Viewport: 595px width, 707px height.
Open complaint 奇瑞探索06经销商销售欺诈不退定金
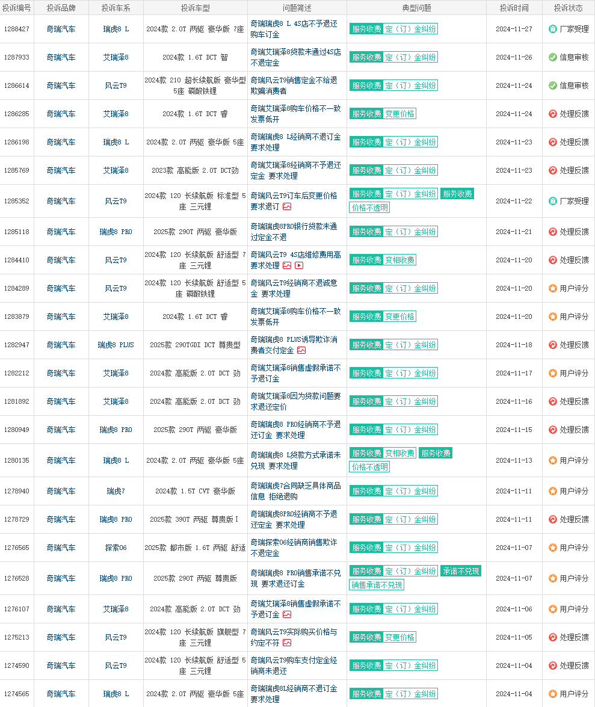[294, 548]
